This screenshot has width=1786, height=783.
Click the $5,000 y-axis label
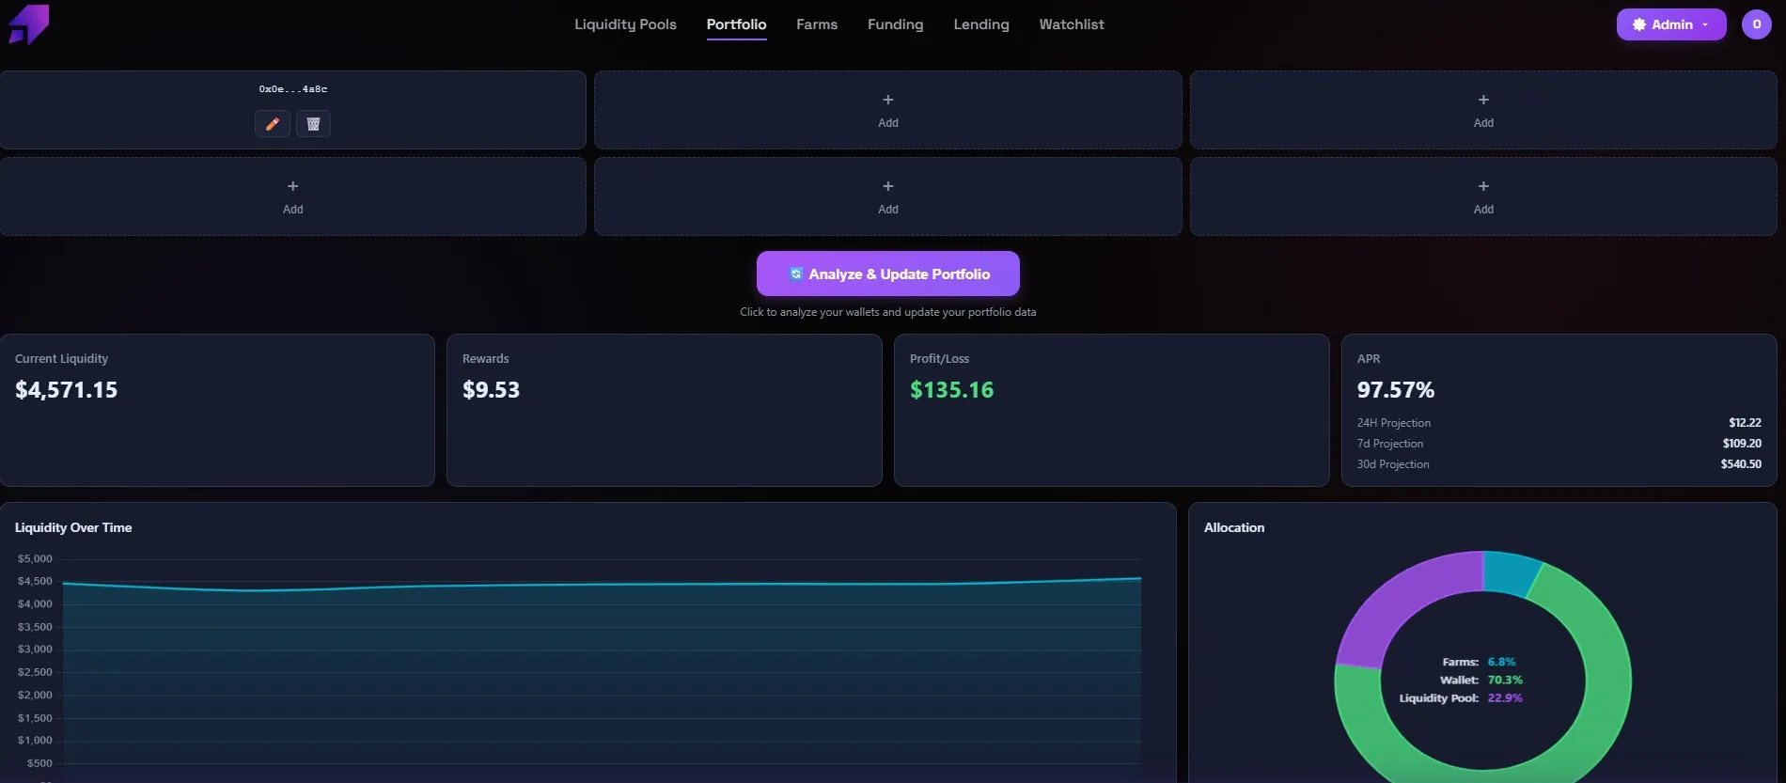[x=35, y=558]
